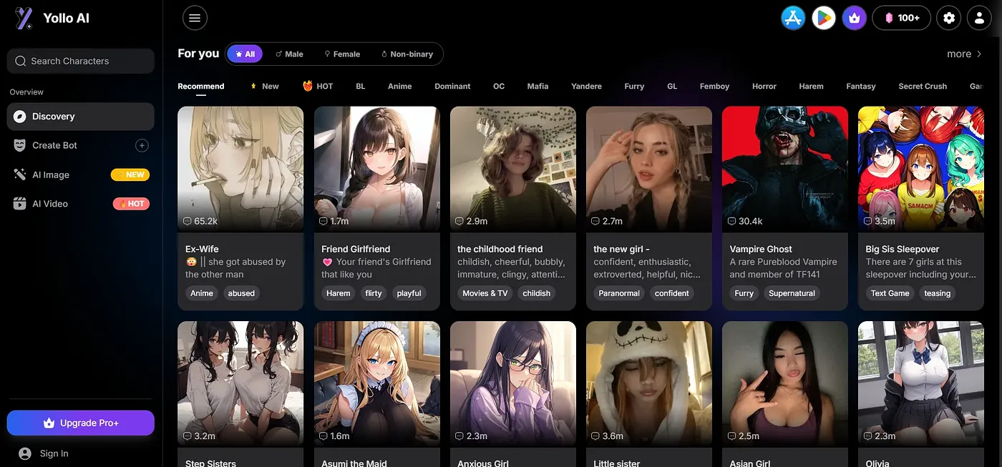Switch to the Recommend tab

tap(201, 86)
